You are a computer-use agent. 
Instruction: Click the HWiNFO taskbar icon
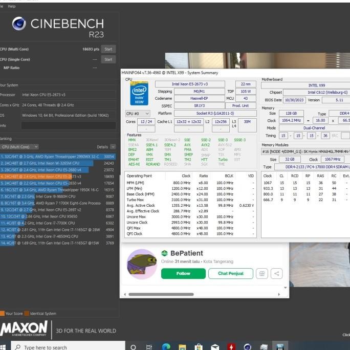[x=280, y=346]
